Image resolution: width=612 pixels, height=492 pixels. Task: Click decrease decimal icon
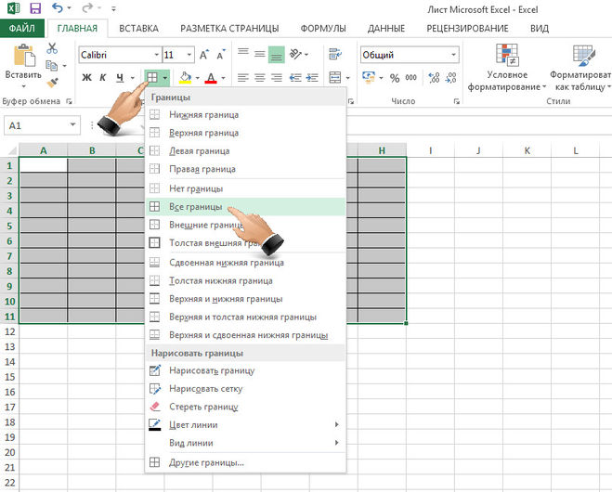[450, 78]
